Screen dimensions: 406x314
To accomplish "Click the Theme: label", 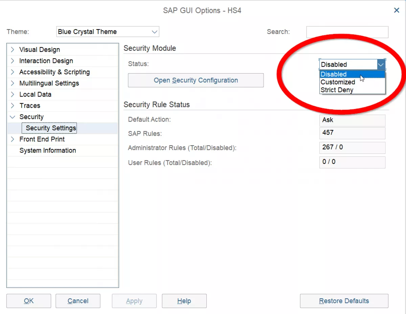I will click(18, 32).
